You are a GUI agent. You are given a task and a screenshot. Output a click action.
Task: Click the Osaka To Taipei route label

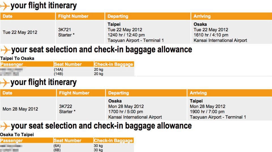pyautogui.click(x=17, y=135)
